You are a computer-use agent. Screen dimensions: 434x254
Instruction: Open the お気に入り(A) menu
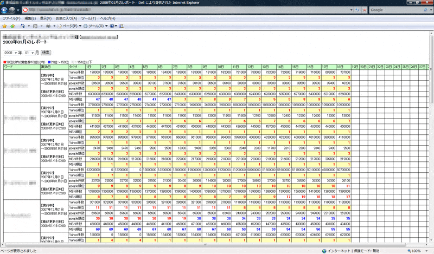click(66, 18)
